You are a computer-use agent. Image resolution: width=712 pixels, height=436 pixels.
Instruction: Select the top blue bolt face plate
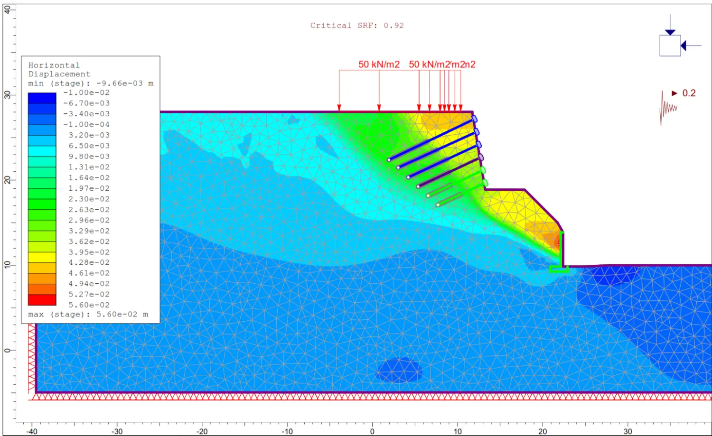click(x=474, y=119)
